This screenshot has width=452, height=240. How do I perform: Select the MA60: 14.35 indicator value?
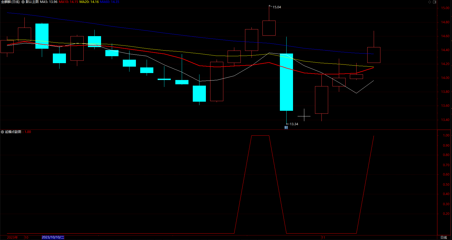pyautogui.click(x=110, y=2)
